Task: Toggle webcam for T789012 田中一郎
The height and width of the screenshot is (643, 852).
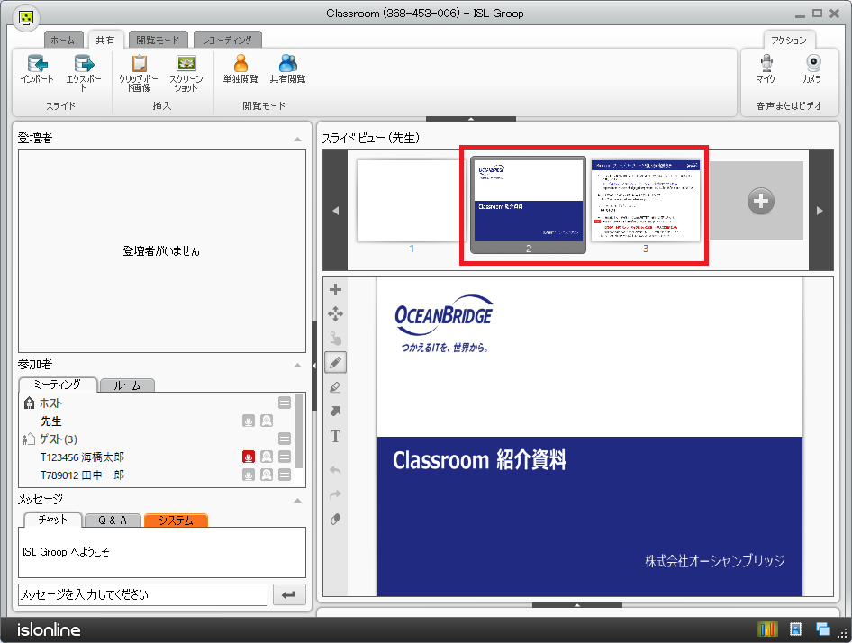Action: [267, 475]
